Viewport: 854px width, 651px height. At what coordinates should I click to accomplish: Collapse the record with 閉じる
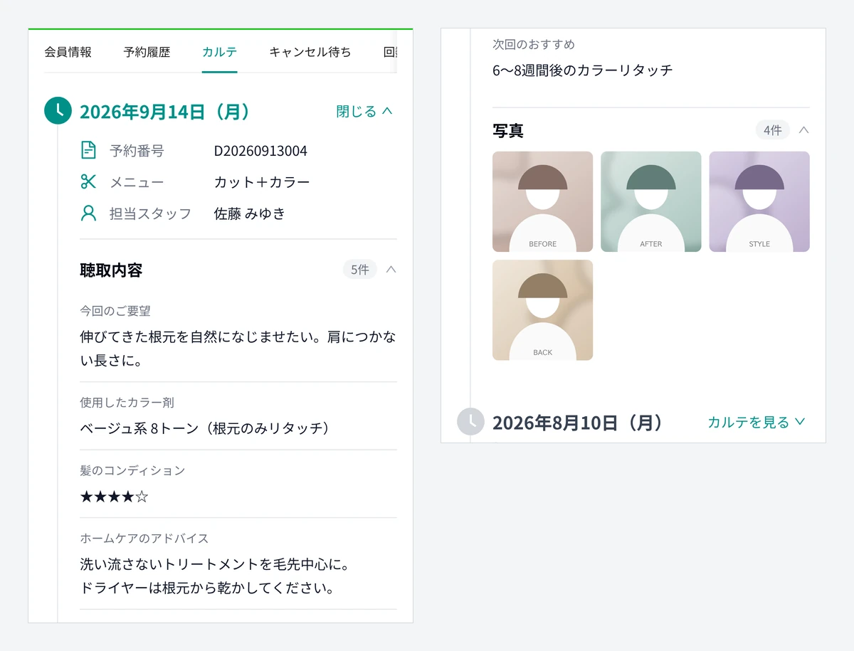point(364,111)
